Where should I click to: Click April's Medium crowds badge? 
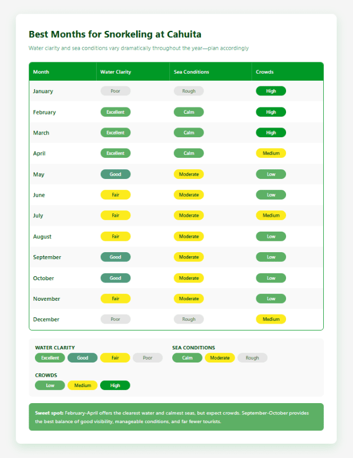271,153
